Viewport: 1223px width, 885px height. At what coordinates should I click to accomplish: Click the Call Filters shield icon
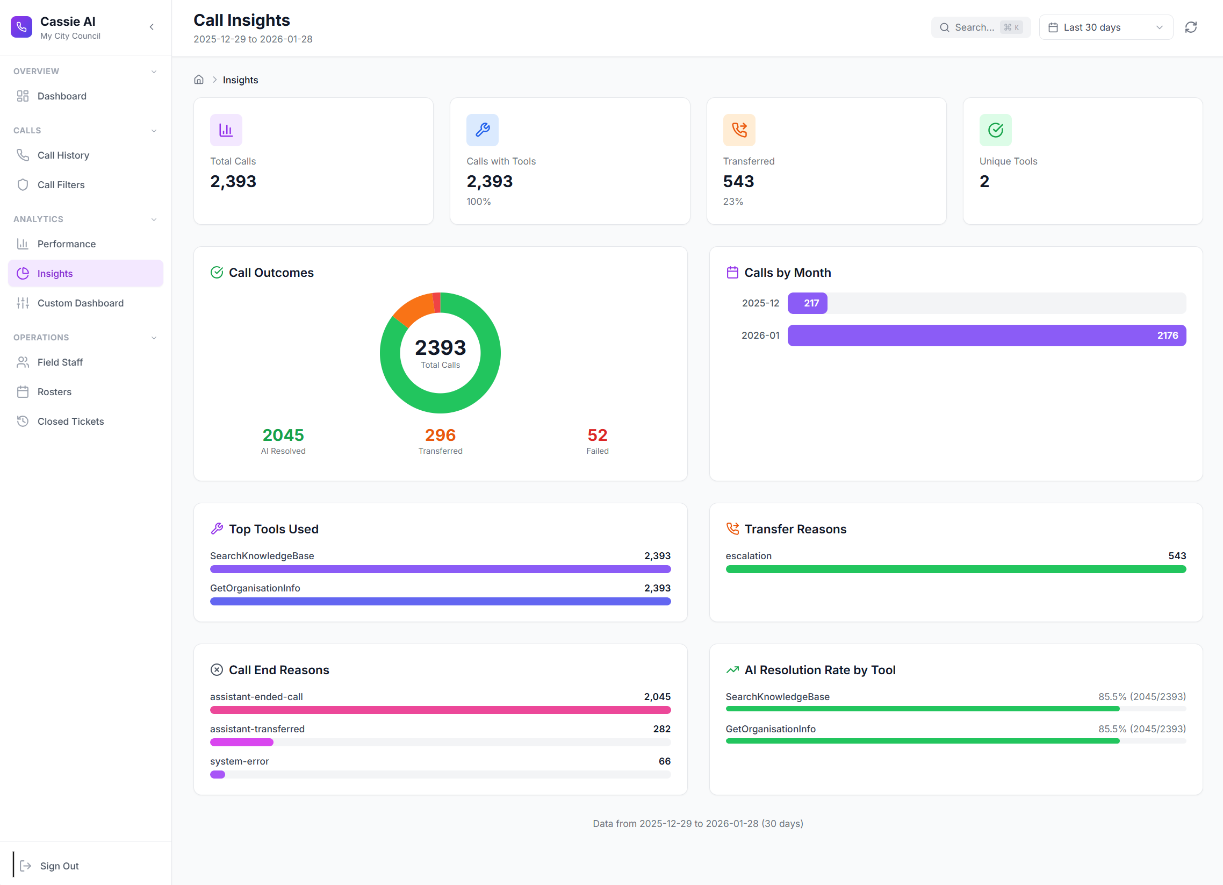click(23, 184)
